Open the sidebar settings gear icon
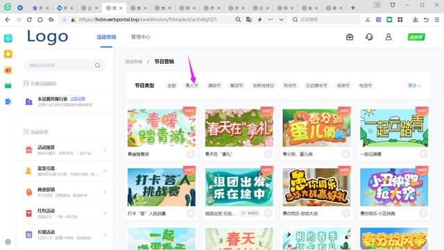This screenshot has width=444, height=250. click(8, 242)
